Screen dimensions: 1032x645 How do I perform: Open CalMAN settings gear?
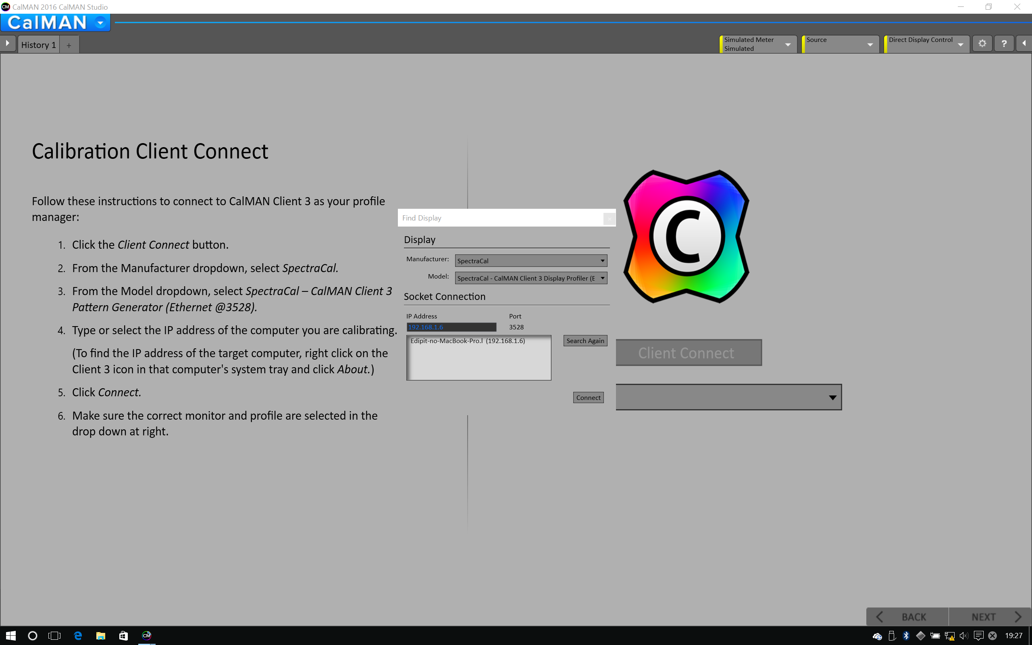[x=982, y=44]
